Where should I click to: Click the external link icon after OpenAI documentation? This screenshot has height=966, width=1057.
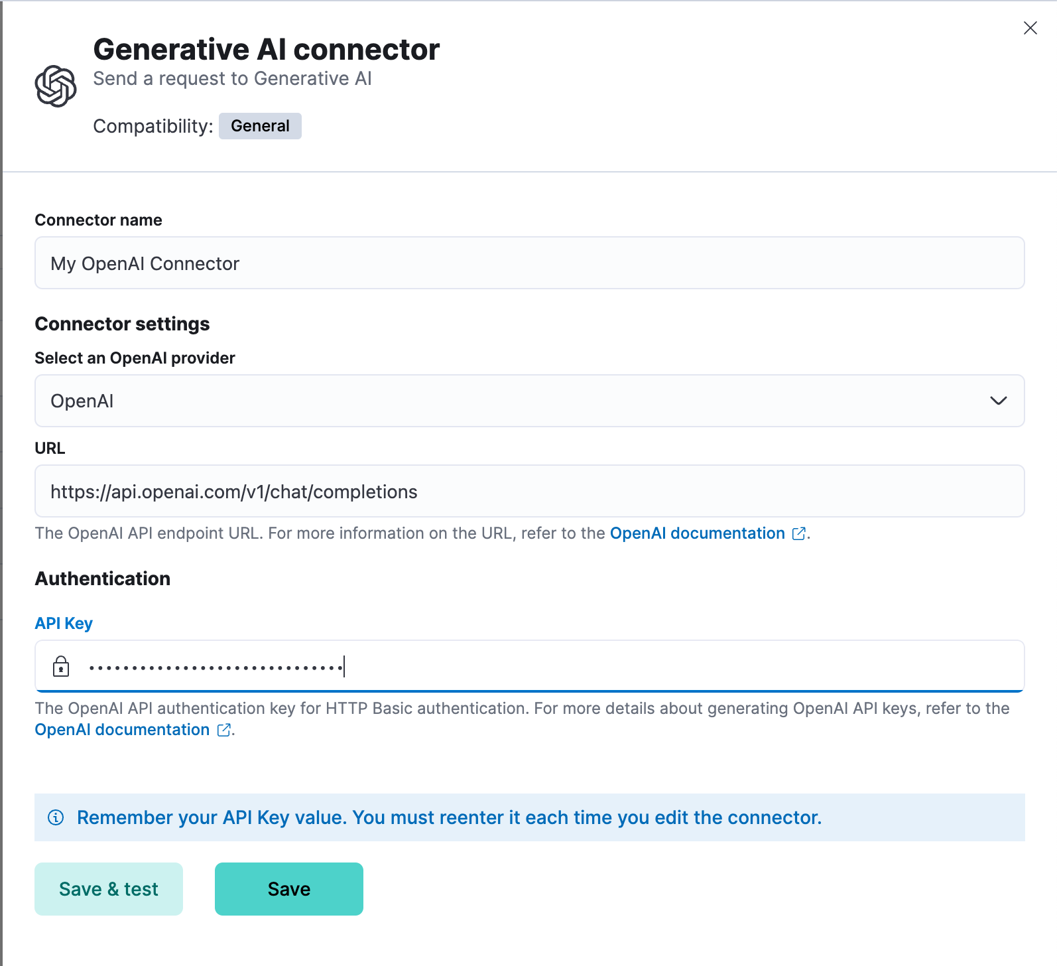pyautogui.click(x=798, y=533)
